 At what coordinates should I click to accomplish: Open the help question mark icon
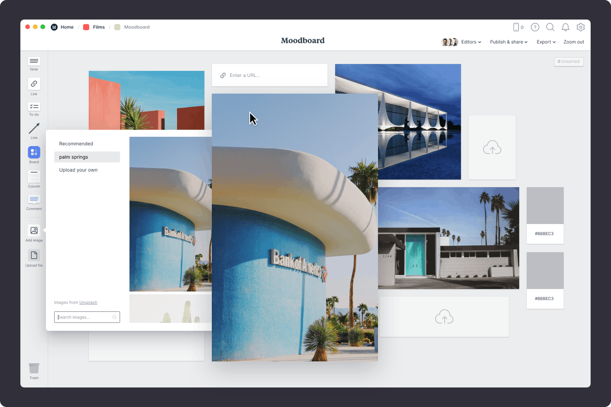[x=535, y=27]
